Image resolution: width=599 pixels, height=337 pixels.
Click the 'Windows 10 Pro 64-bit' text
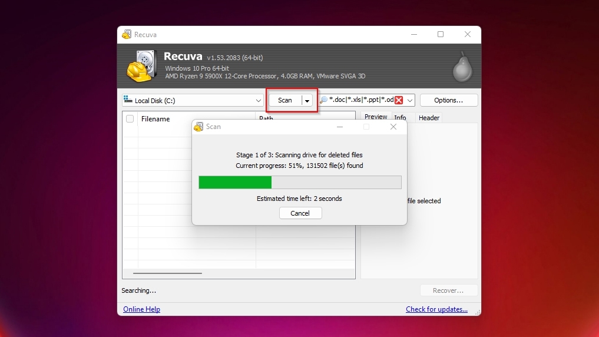pyautogui.click(x=197, y=68)
